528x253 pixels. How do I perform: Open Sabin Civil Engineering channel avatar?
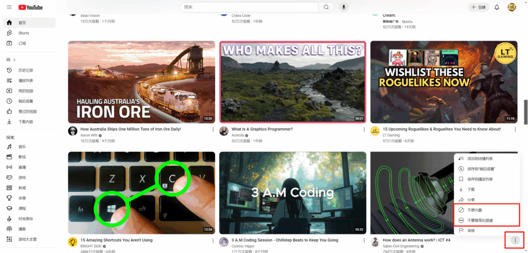[375, 242]
